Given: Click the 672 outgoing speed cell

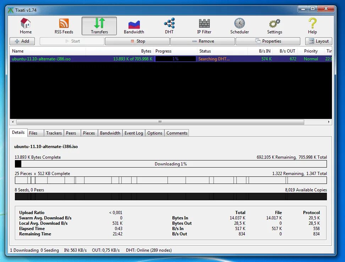Looking at the screenshot, I should (293, 59).
